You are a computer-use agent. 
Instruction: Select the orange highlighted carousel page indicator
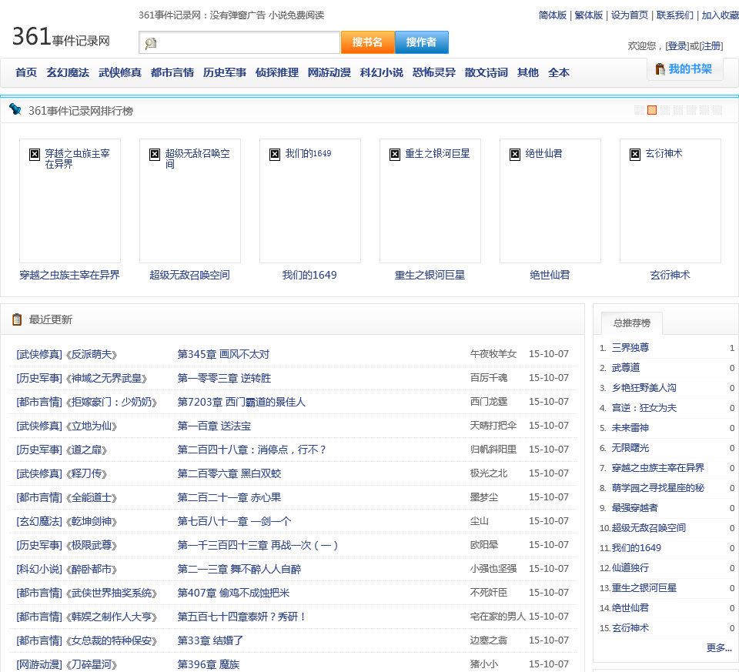coord(652,110)
